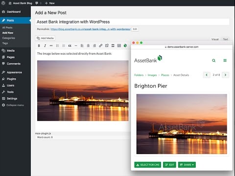
Task: Open the Asset Bank hamburger menu
Action: coord(225,61)
